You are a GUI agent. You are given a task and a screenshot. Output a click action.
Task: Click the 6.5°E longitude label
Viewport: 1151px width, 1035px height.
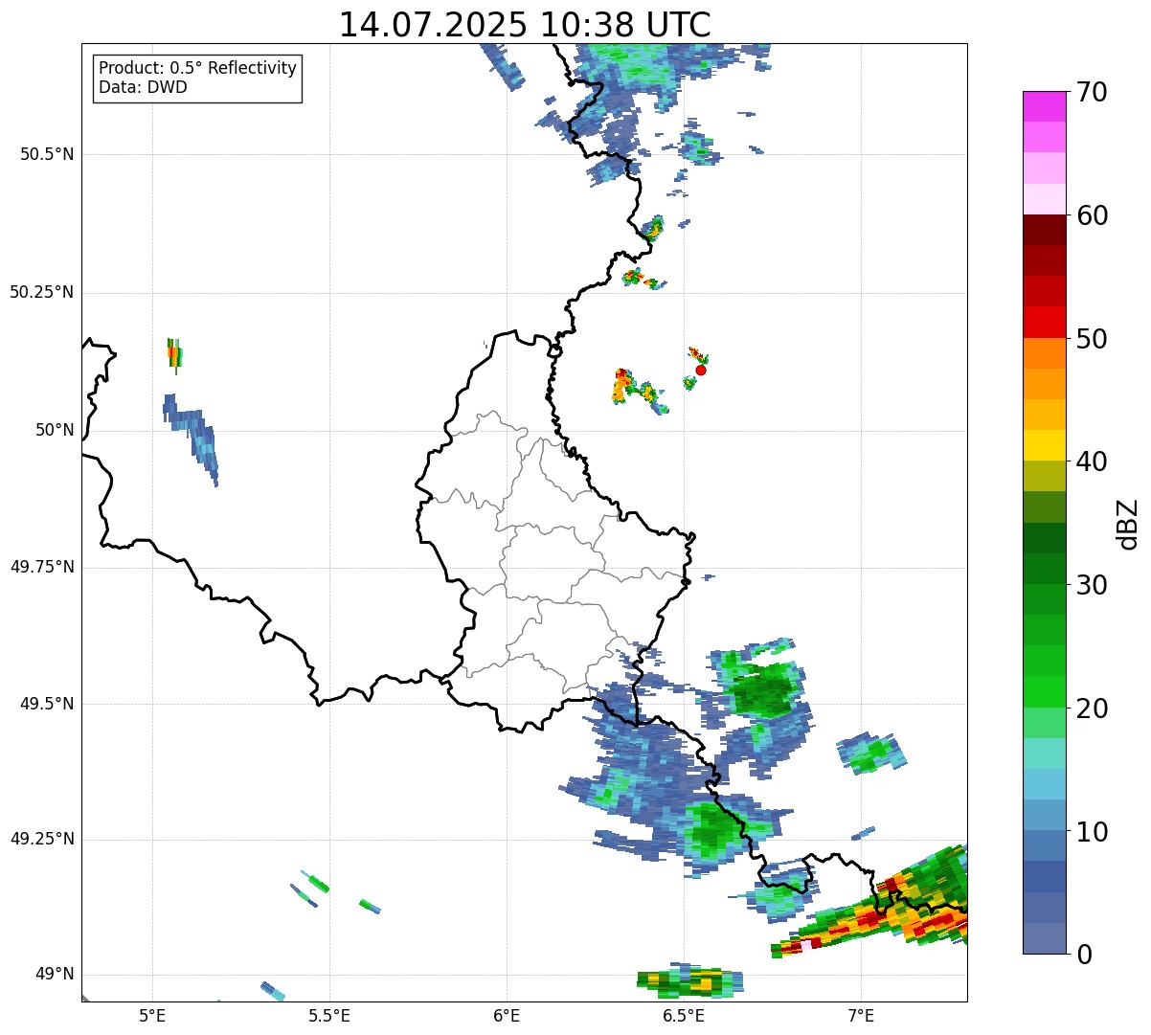pos(684,1016)
